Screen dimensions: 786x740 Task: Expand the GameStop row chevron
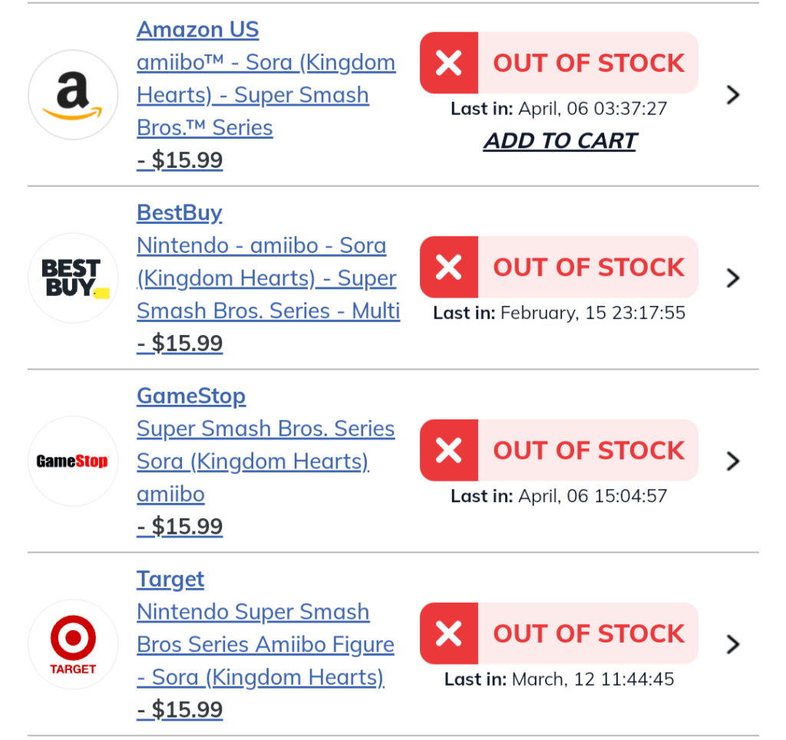(x=733, y=461)
